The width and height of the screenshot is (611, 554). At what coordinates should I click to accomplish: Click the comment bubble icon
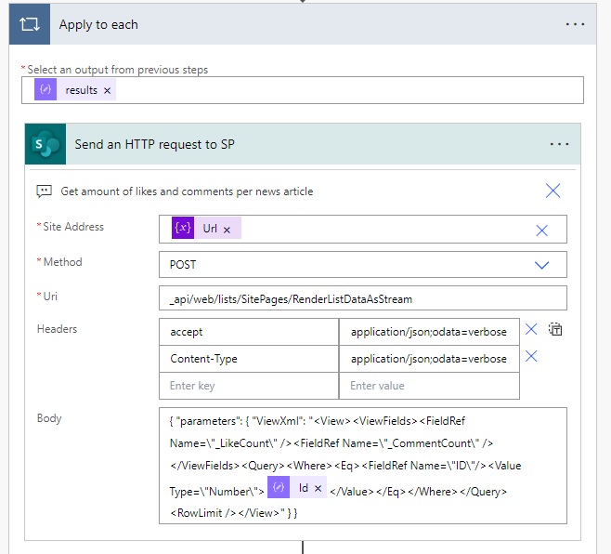pyautogui.click(x=44, y=191)
